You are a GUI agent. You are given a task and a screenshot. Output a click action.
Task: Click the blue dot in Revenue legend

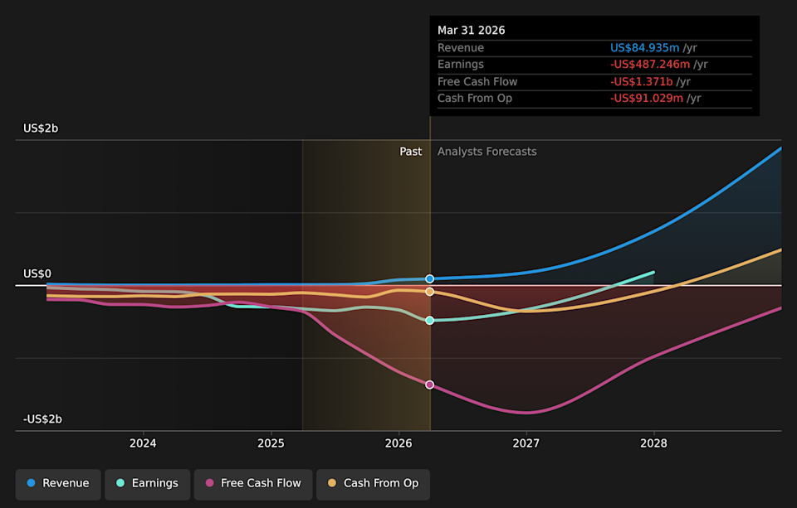tap(31, 483)
